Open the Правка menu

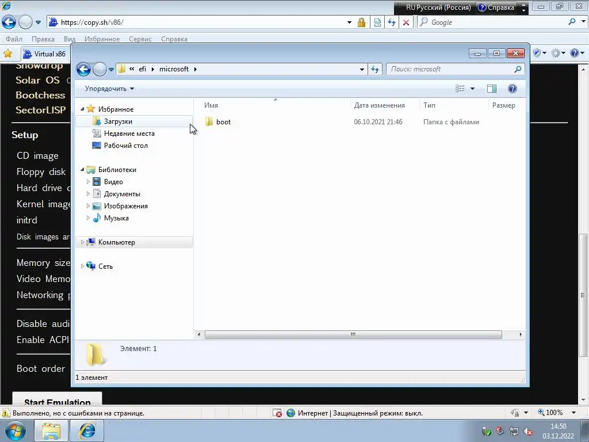(43, 39)
